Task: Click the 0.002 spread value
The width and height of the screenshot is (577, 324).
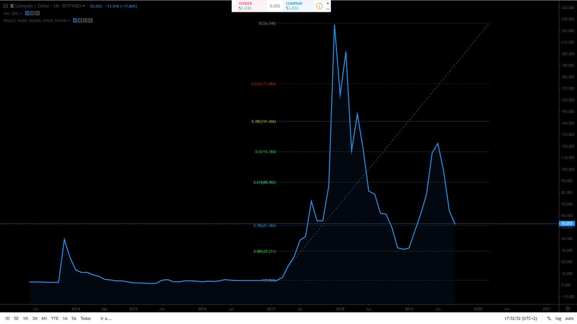Action: point(275,6)
